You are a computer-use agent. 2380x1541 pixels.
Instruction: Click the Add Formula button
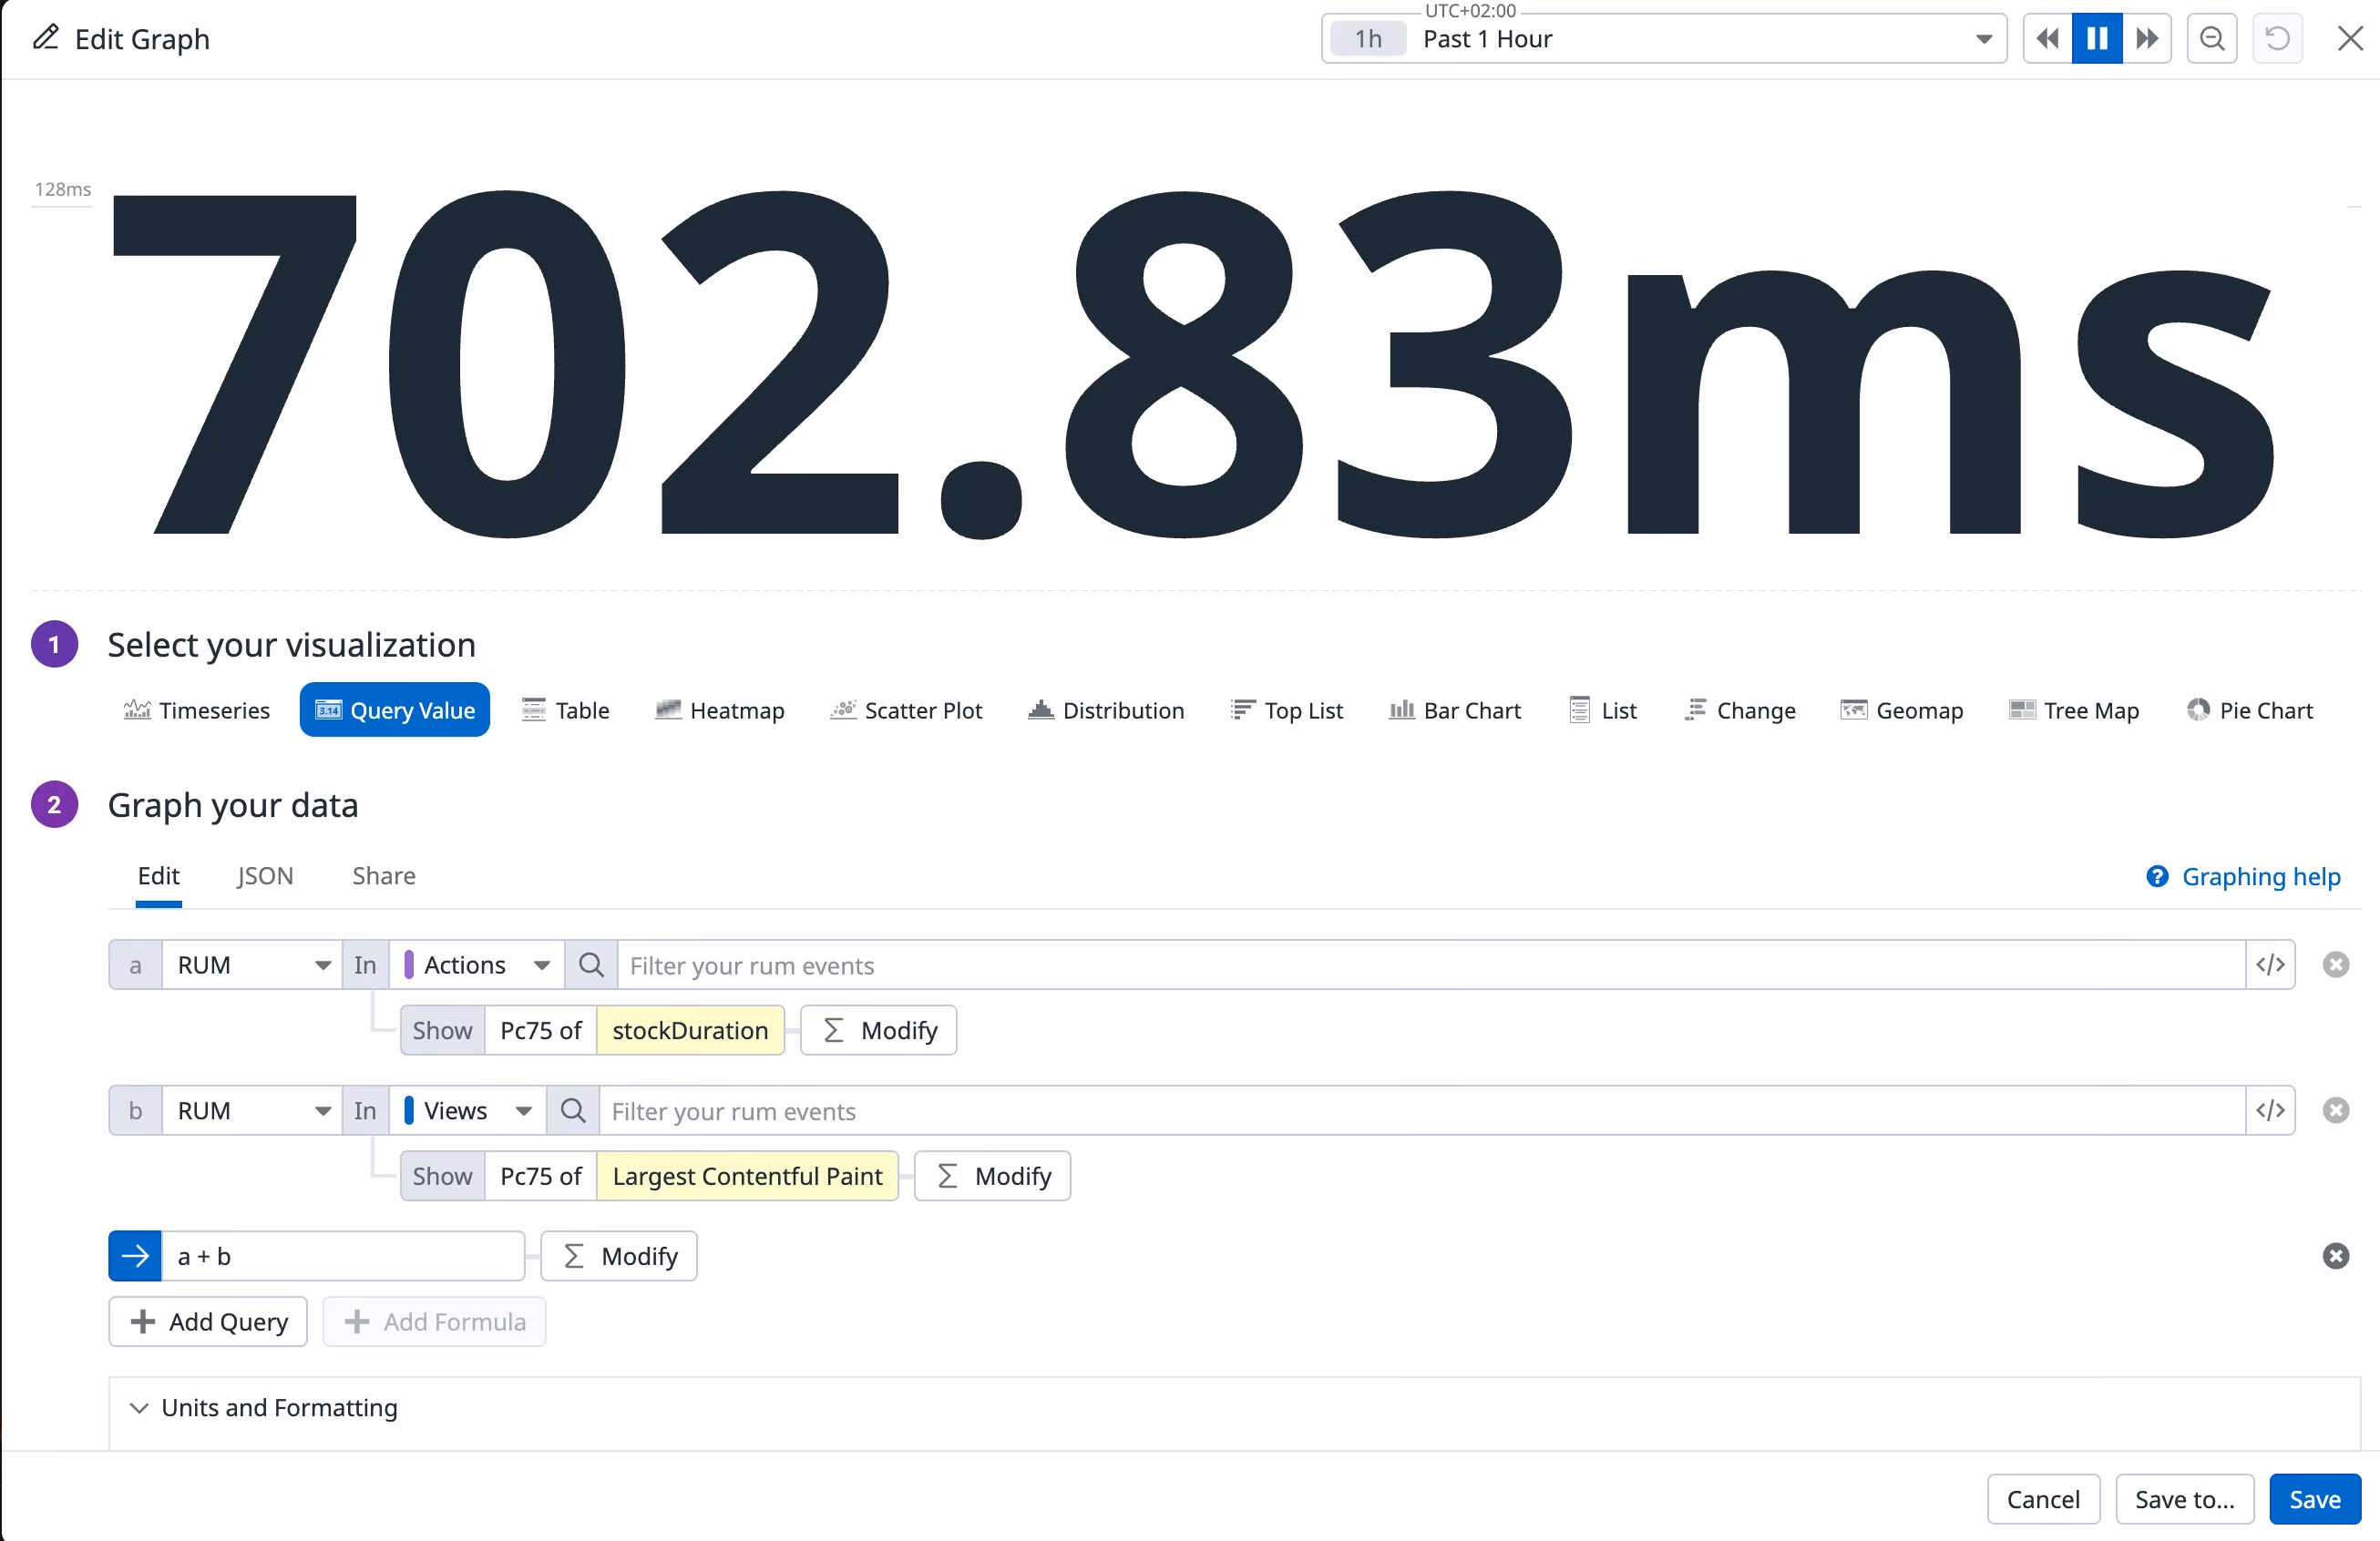click(434, 1322)
